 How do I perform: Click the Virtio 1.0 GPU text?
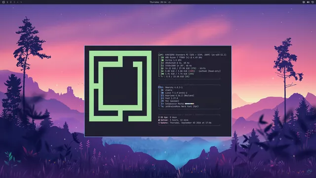pyautogui.click(x=173, y=60)
